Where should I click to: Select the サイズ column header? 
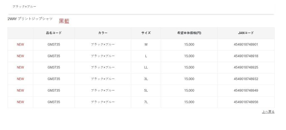point(146,33)
